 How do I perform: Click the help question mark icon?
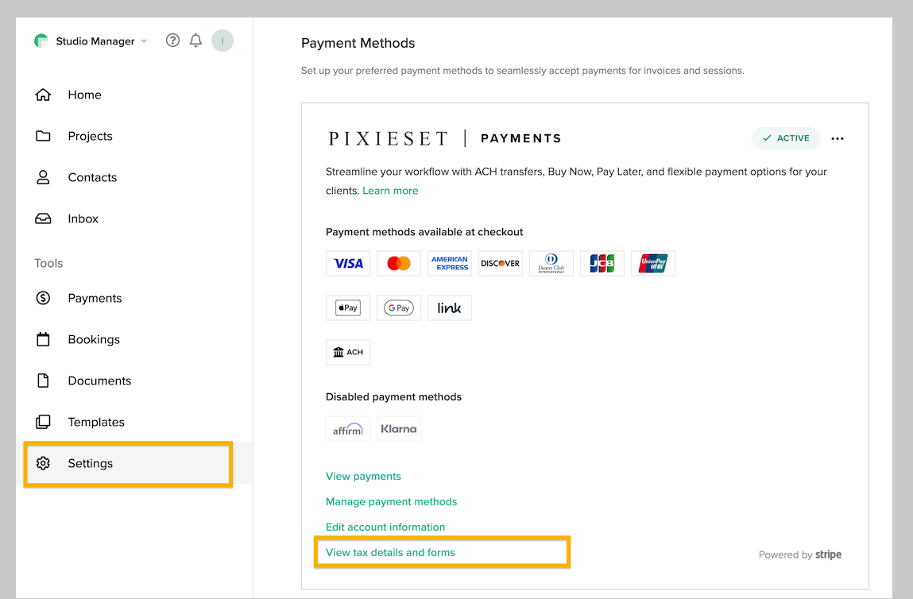(172, 41)
